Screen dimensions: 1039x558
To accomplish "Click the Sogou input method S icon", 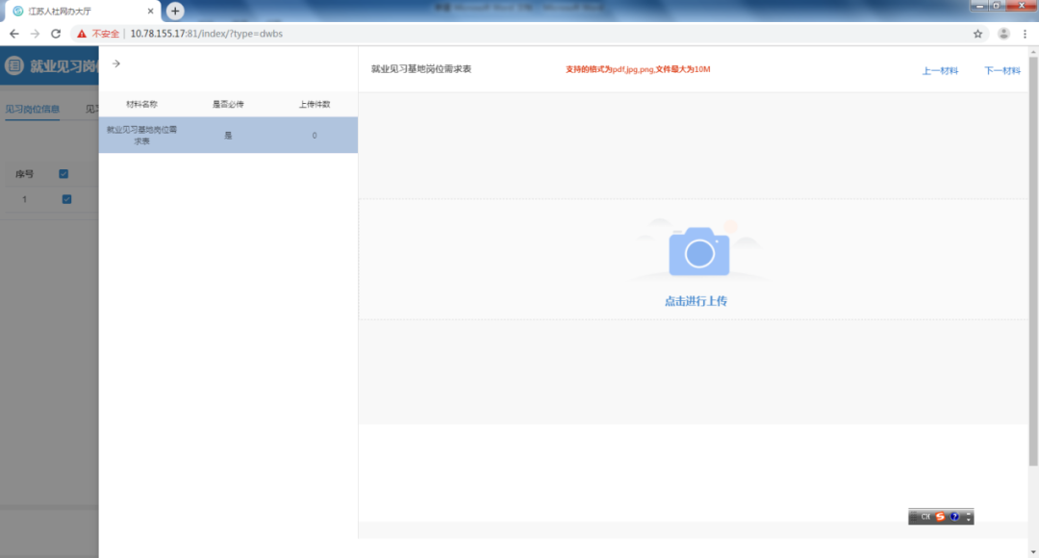I will click(x=940, y=517).
